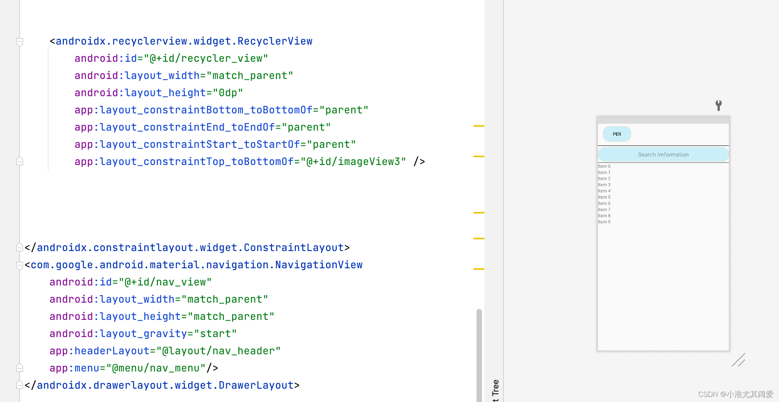Select Item 8 in the preview list

click(x=604, y=215)
